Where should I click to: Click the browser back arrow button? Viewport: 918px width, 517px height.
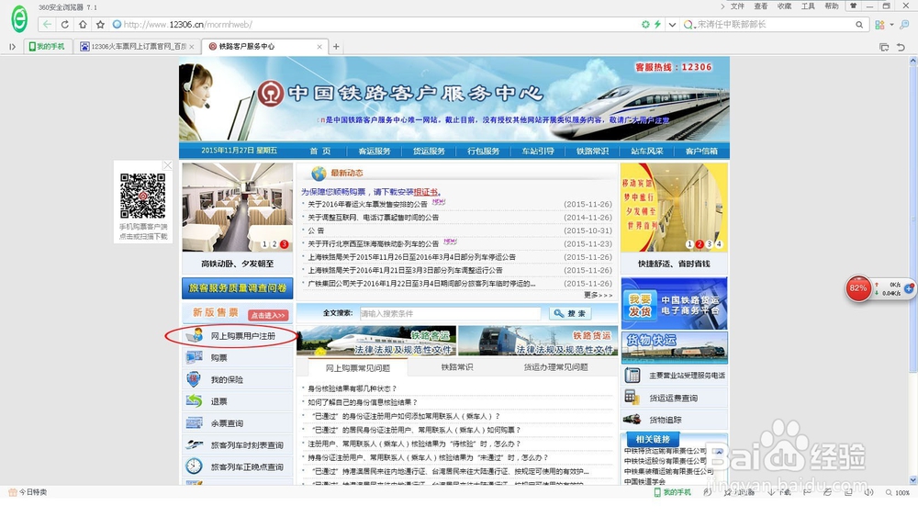tap(47, 25)
